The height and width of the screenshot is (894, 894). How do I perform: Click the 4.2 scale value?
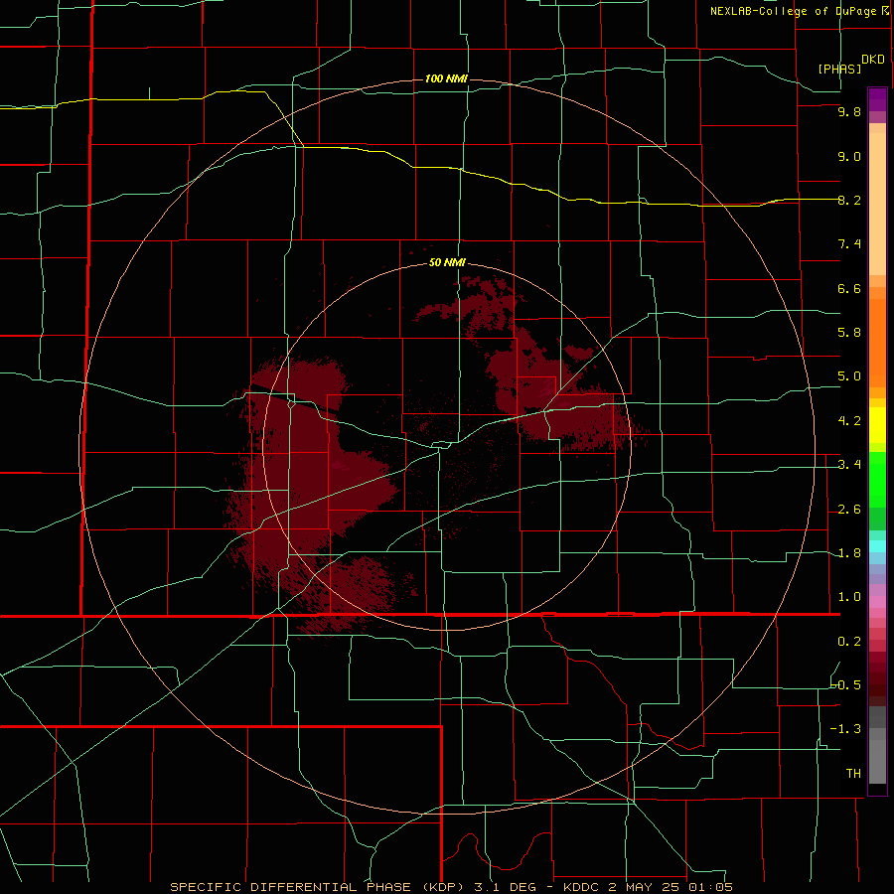click(849, 421)
